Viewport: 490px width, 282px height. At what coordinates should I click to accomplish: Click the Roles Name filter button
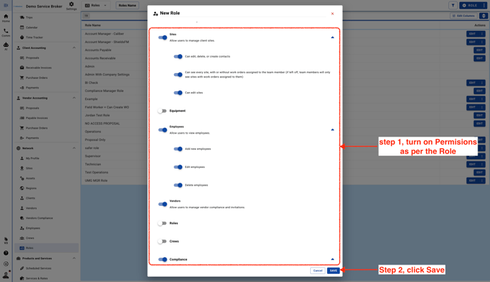(127, 5)
